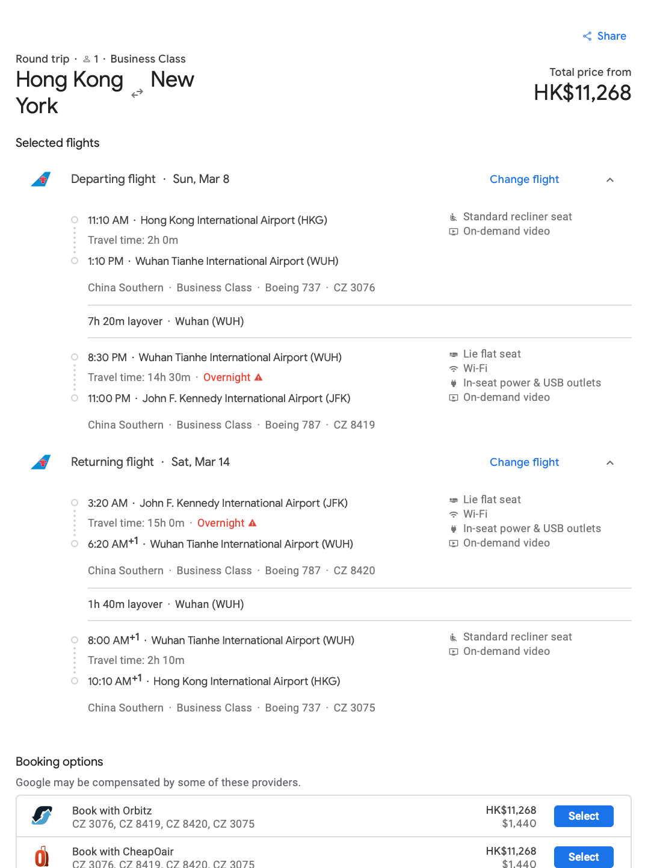Click the Departing flight Sun, Mar 8 header
657x868 pixels.
[x=150, y=179]
